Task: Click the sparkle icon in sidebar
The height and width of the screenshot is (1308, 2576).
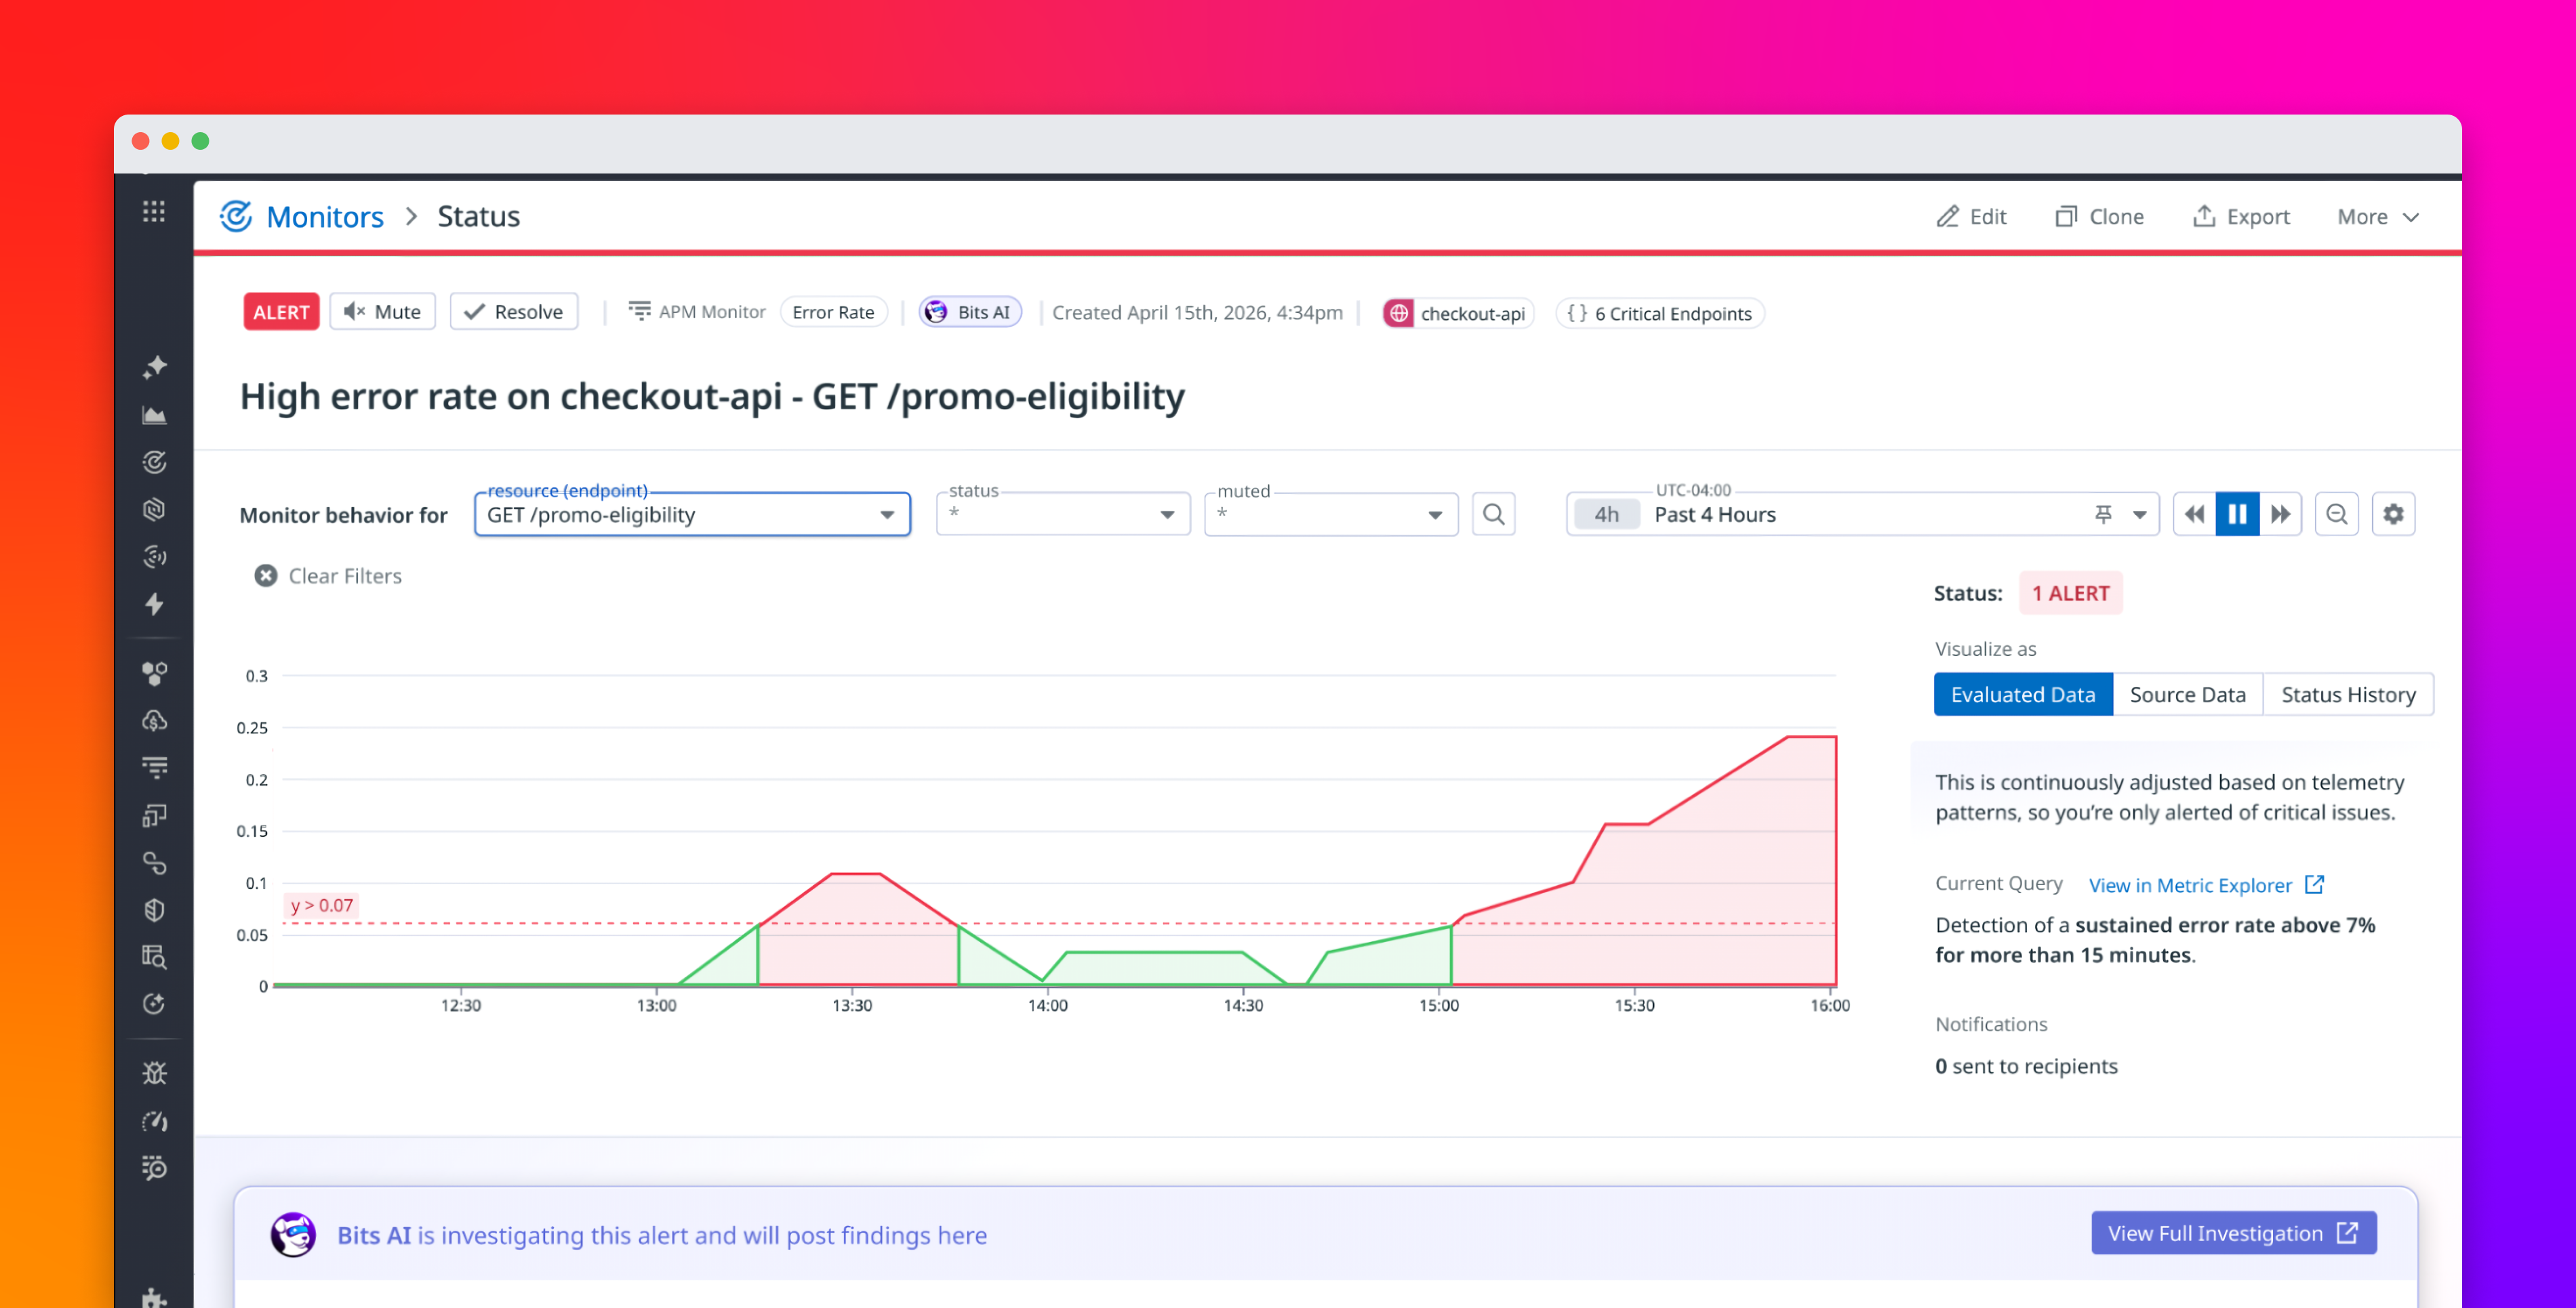Action: click(154, 367)
